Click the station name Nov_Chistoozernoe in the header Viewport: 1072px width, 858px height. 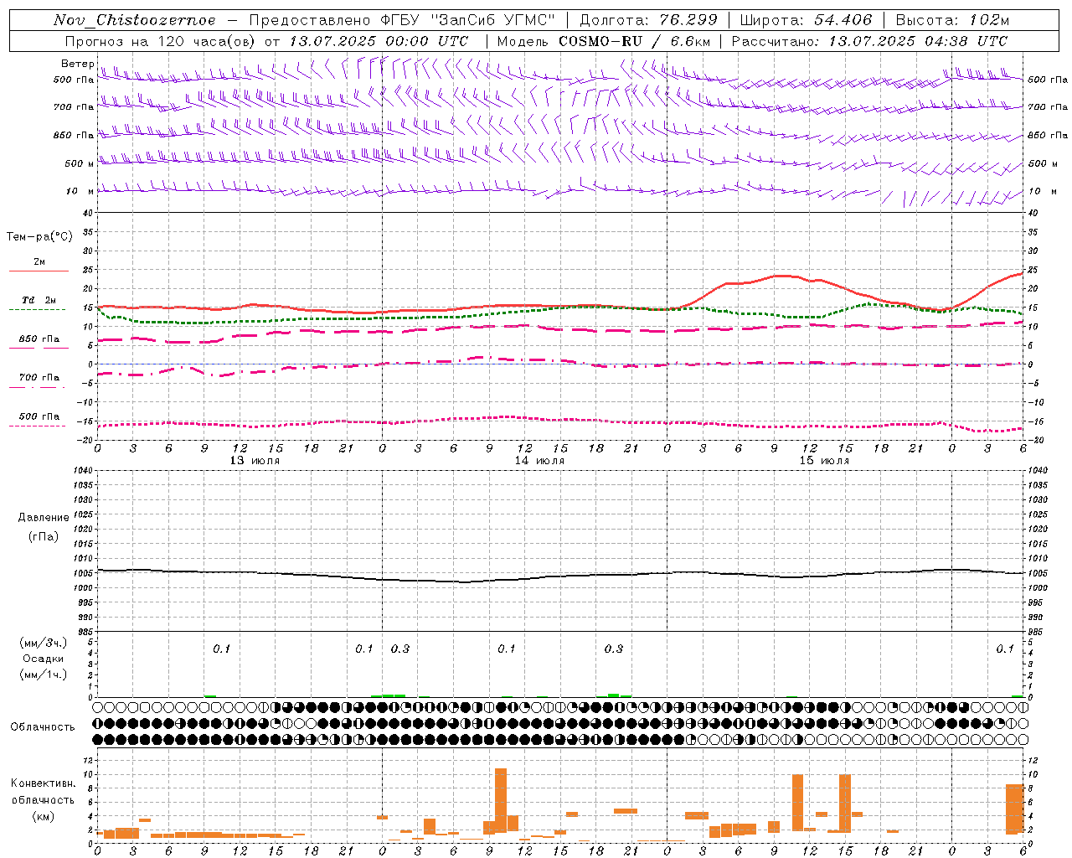click(x=134, y=20)
